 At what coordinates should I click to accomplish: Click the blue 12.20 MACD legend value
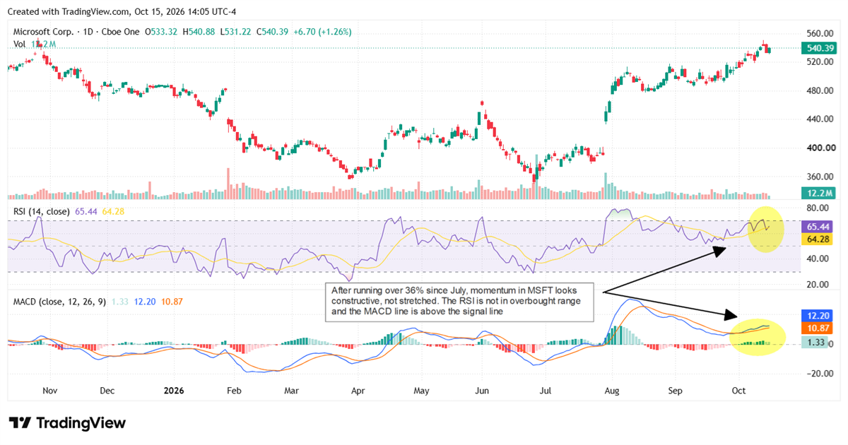pos(143,302)
